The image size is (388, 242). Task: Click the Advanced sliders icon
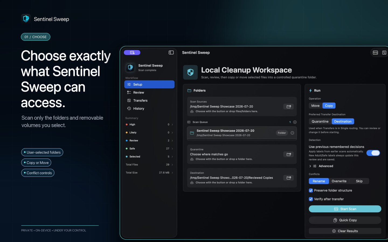click(x=315, y=166)
